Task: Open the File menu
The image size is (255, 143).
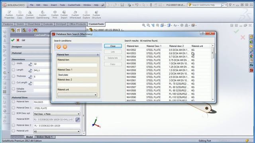Action: [x=32, y=5]
